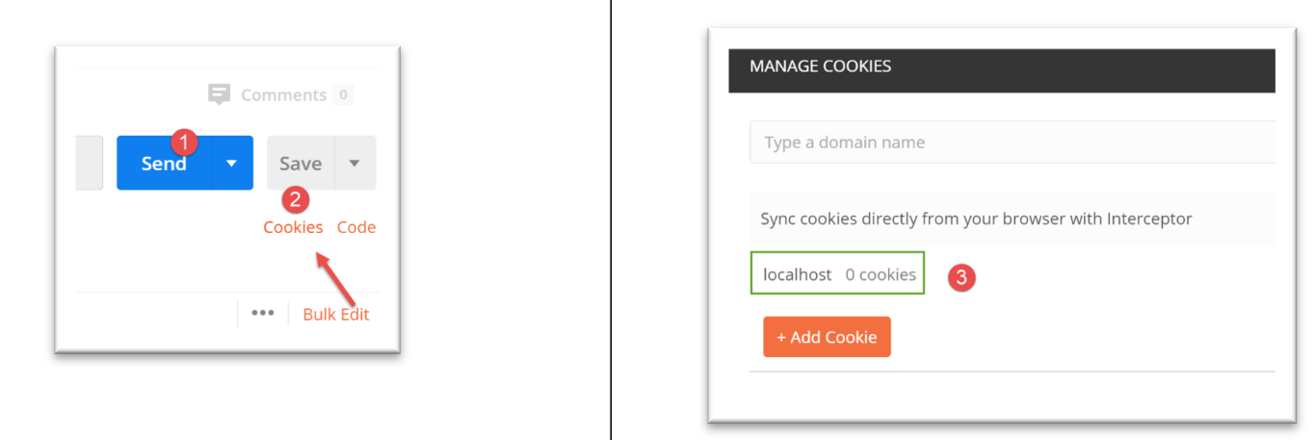Click the red step 1 badge
Image resolution: width=1314 pixels, height=440 pixels.
click(x=184, y=142)
